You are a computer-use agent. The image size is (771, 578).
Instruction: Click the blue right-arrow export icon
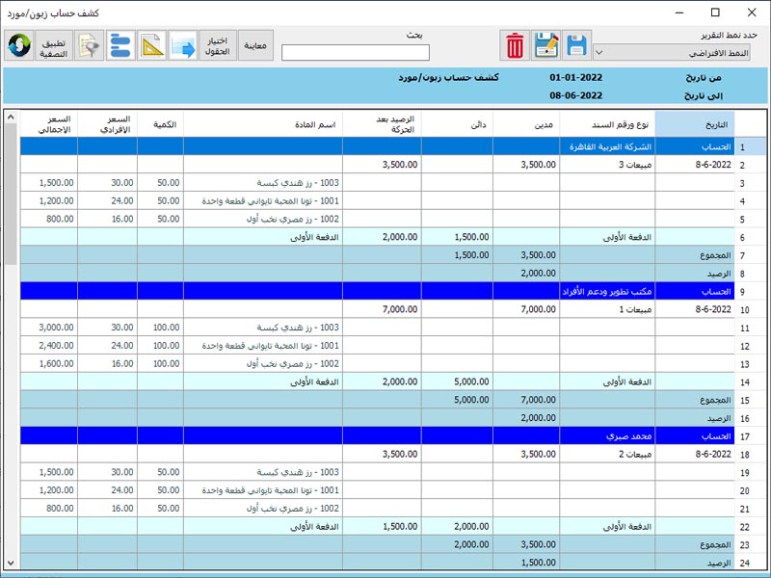[x=182, y=45]
